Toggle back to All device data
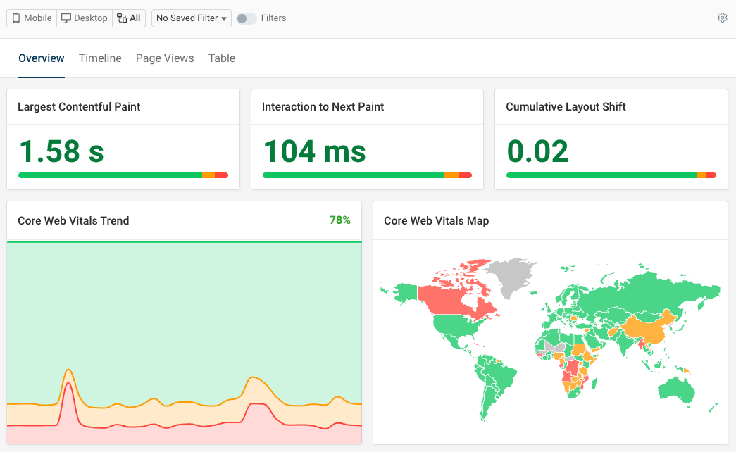This screenshot has height=452, width=736. [x=129, y=18]
